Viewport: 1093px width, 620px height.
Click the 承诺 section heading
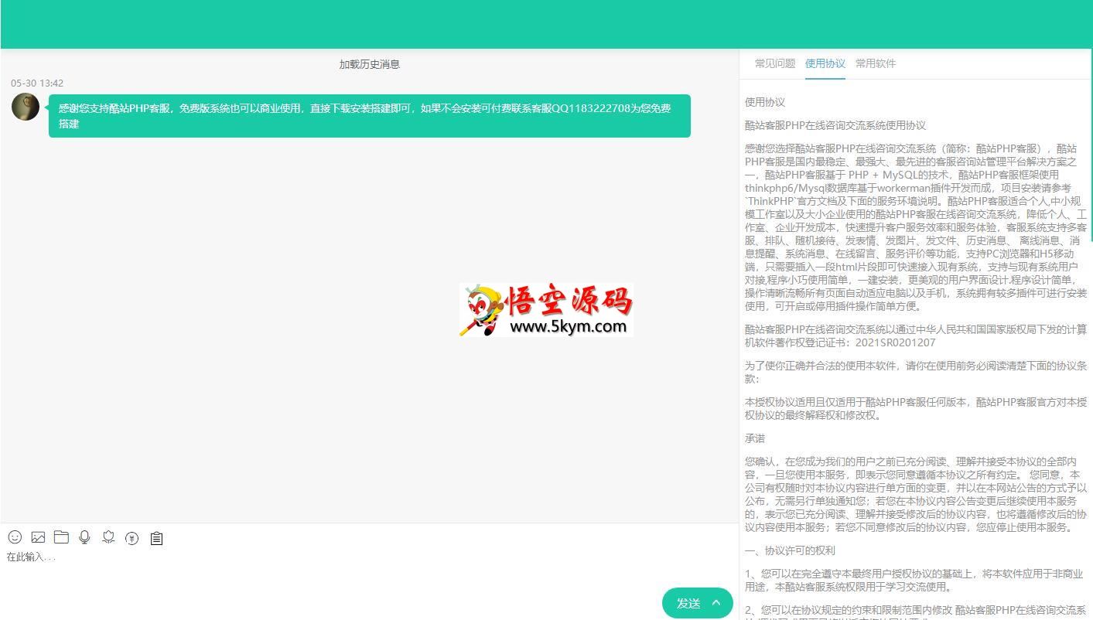(755, 438)
